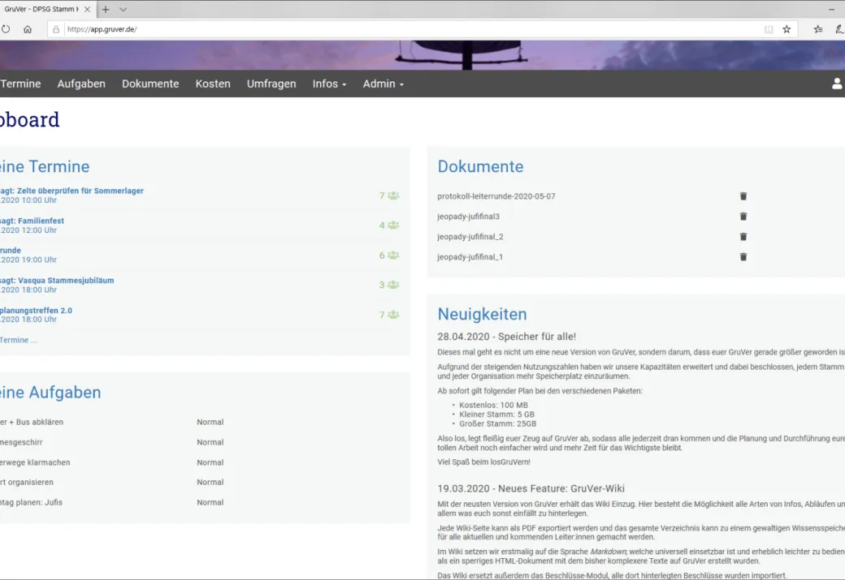Open the Zelte überprüfen für Sommerlager appointment
This screenshot has width=845, height=580.
71,191
